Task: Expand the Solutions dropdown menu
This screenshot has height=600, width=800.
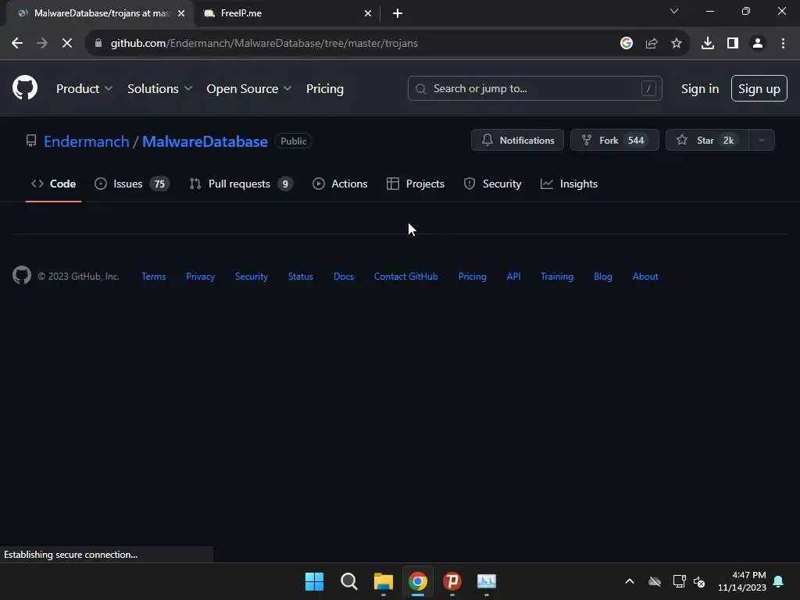Action: (159, 89)
